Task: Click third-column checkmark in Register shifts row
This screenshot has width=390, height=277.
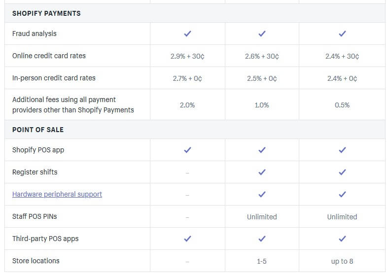Action: pyautogui.click(x=342, y=172)
